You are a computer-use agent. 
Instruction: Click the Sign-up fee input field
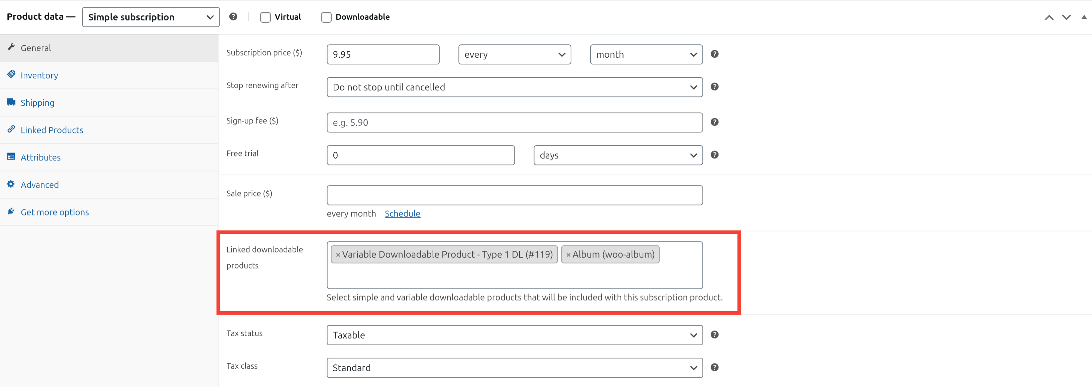coord(514,123)
